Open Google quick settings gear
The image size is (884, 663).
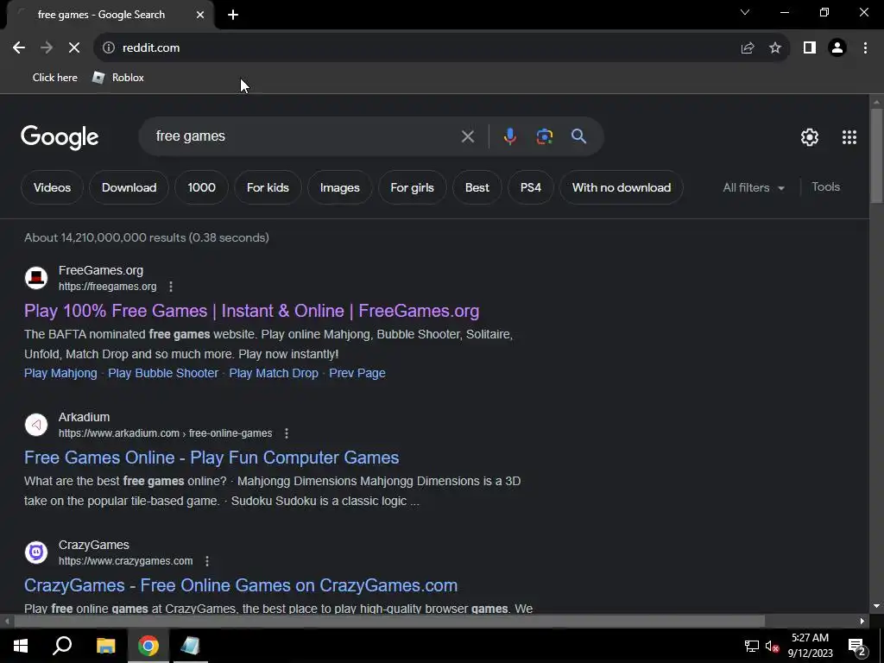click(810, 137)
